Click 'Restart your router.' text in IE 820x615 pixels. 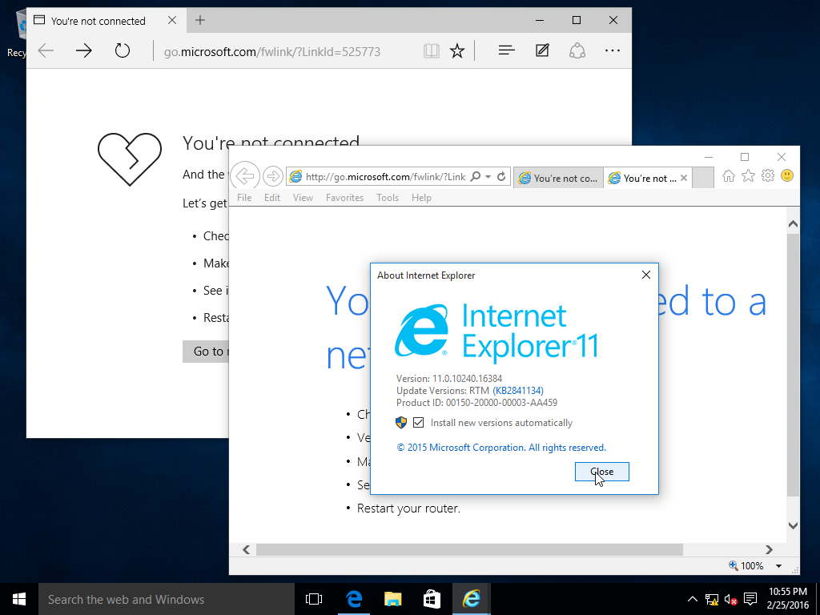[x=408, y=508]
